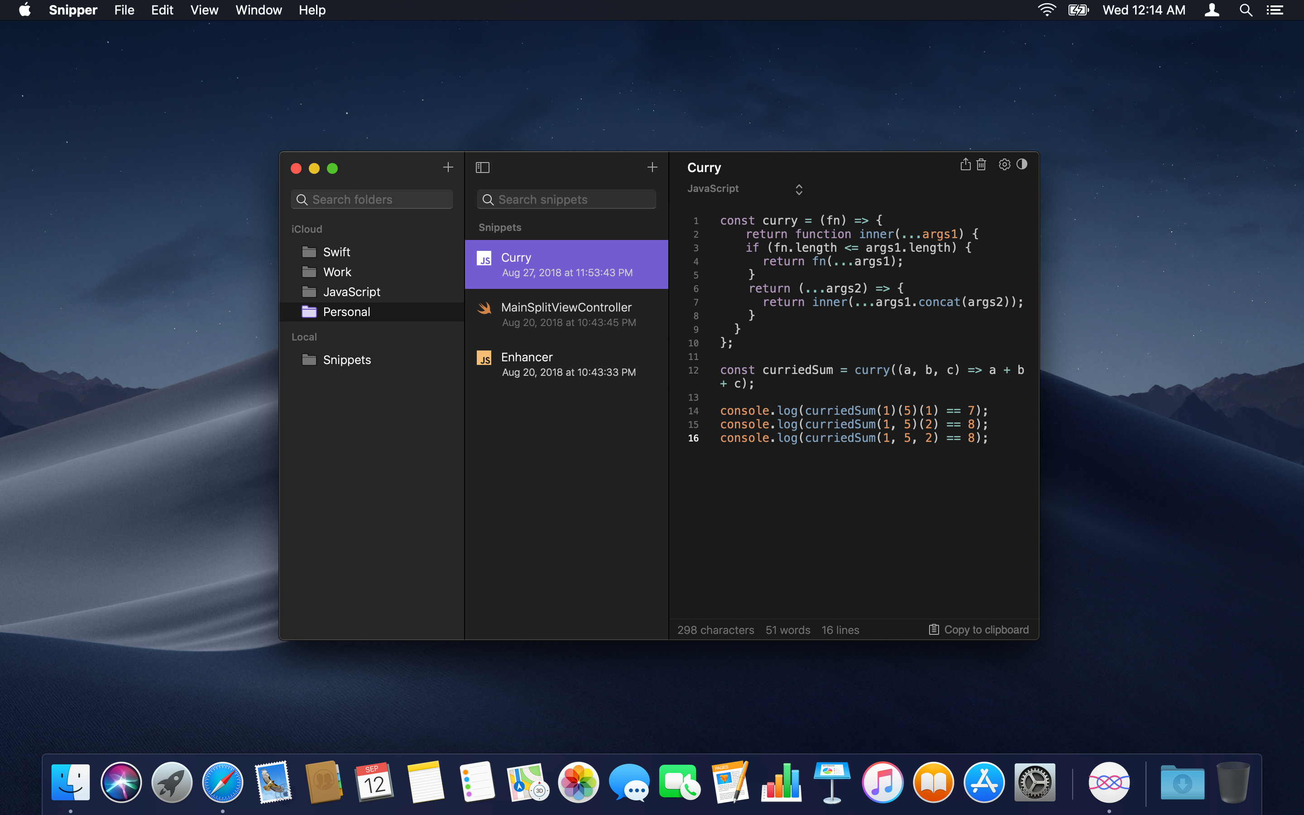This screenshot has height=815, width=1304.
Task: Click the trash icon to delete snippet
Action: 981,164
